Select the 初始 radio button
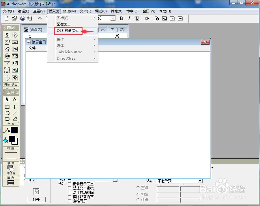Image resolution: width=260 pixels, height=206 pixels. [x=138, y=194]
